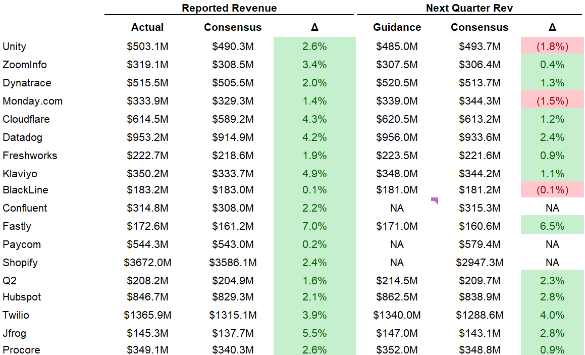Click Jfrog guidance $147.0M

[397, 334]
